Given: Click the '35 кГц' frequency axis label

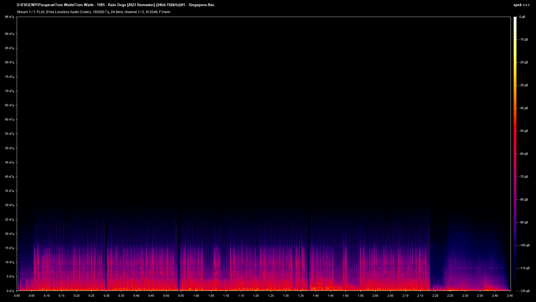Looking at the screenshot, I should tap(9, 191).
